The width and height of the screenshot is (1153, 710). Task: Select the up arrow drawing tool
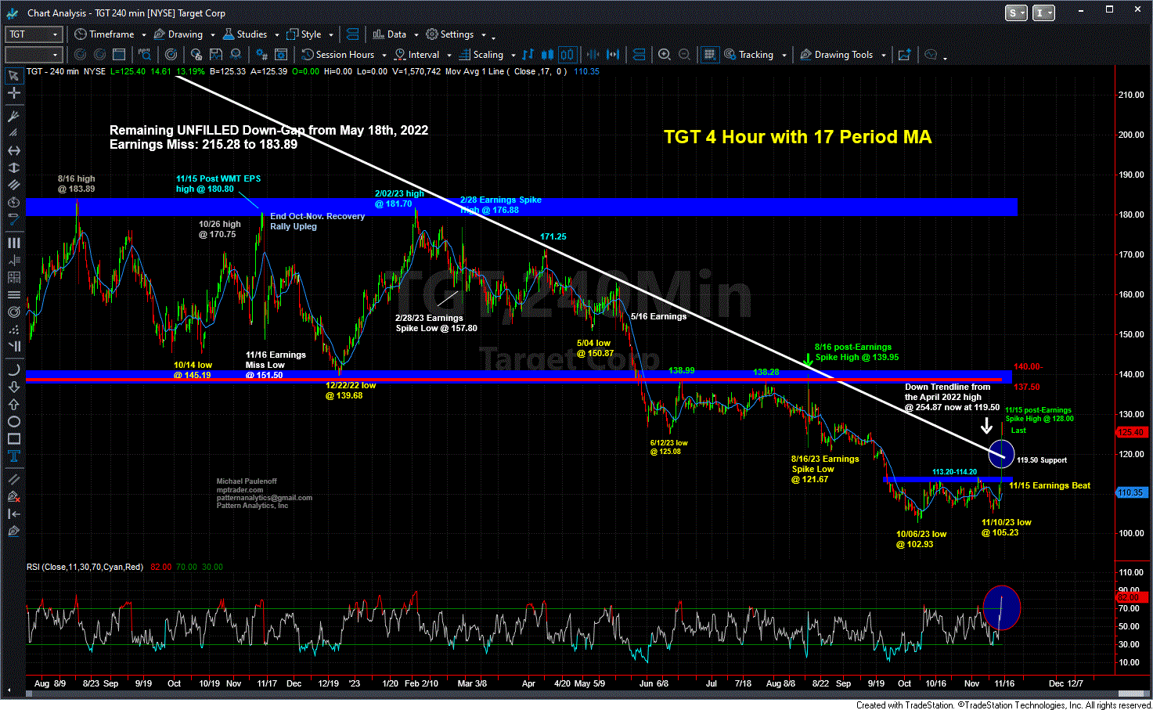(13, 404)
